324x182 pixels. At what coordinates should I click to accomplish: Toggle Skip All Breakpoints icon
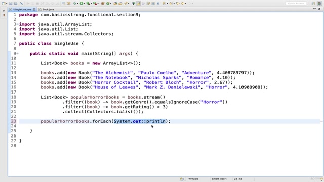tap(21, 4)
